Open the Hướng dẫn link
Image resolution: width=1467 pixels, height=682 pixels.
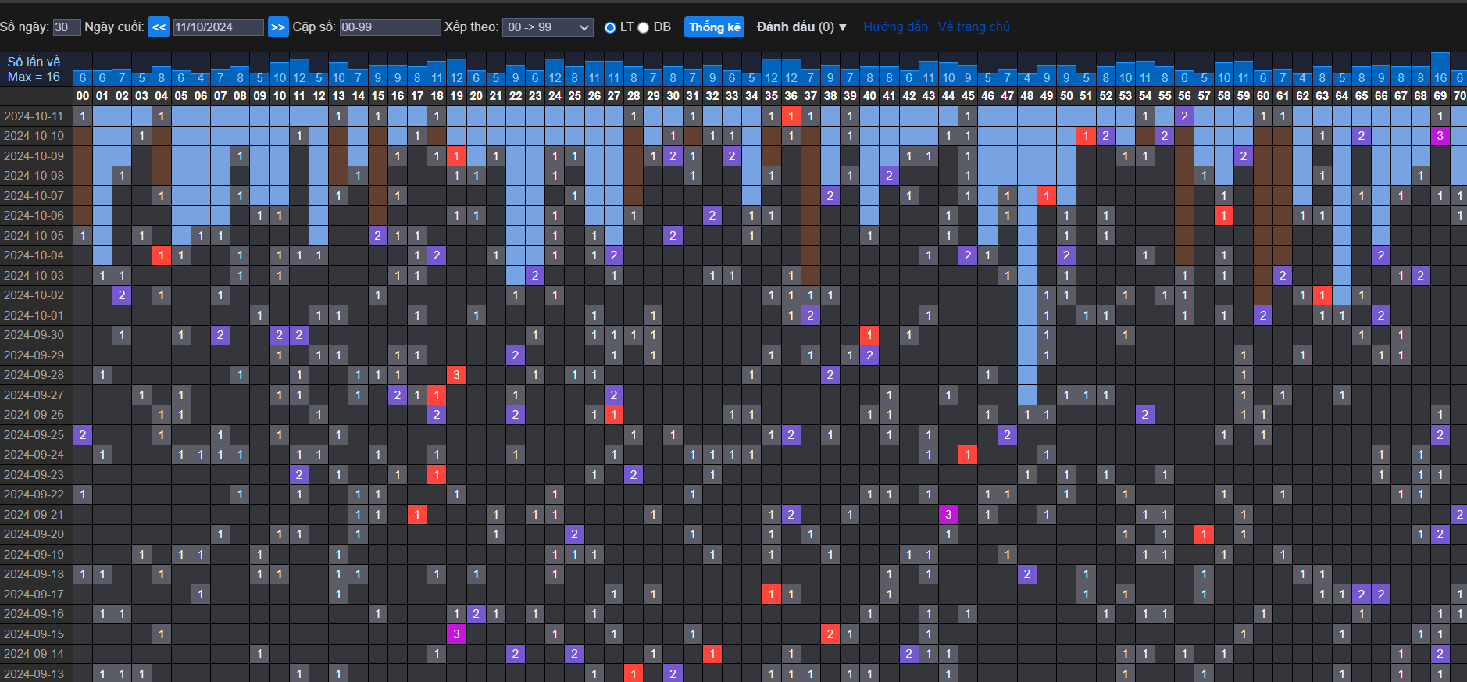click(x=895, y=27)
